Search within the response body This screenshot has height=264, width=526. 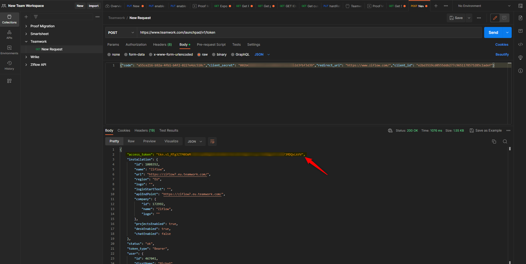pyautogui.click(x=505, y=141)
